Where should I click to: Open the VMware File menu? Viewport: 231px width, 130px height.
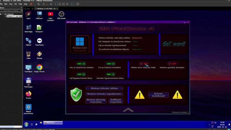1,4
